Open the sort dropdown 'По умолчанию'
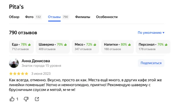This screenshot has height=105, width=172. click(151, 32)
